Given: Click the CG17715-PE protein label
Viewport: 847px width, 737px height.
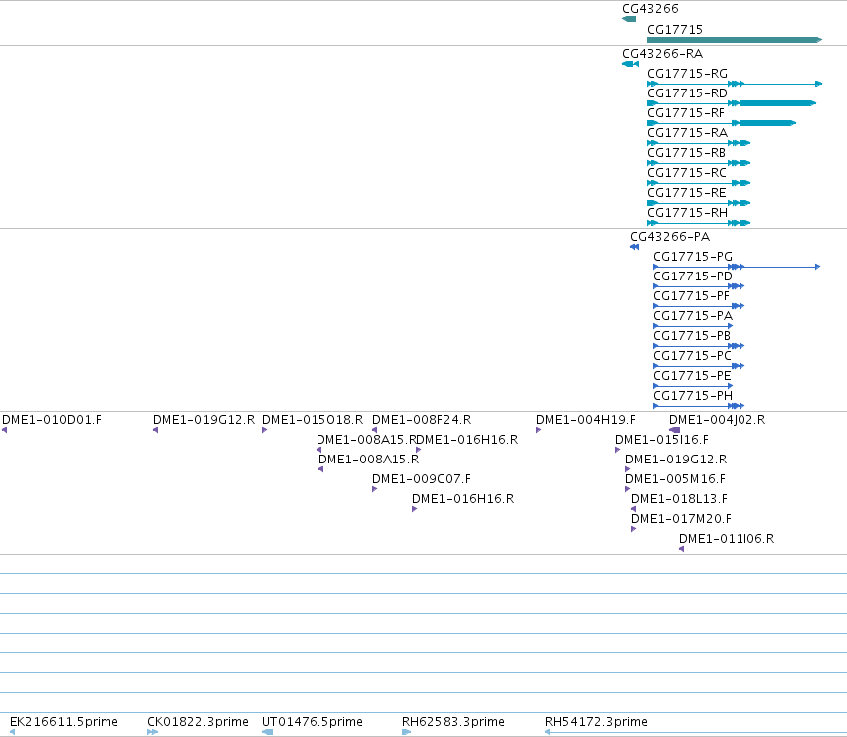Looking at the screenshot, I should click(x=692, y=376).
